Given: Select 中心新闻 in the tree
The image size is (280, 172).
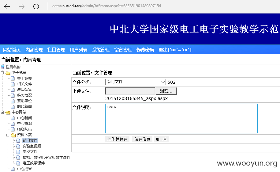Looking at the screenshot, I should (x=24, y=118).
